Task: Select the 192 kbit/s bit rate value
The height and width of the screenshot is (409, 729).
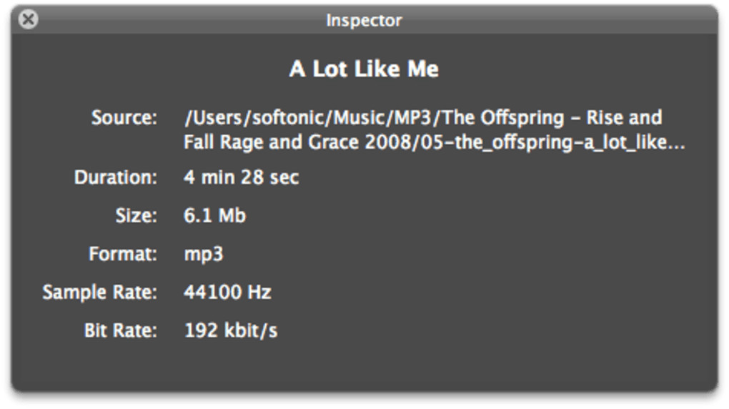Action: [x=230, y=330]
